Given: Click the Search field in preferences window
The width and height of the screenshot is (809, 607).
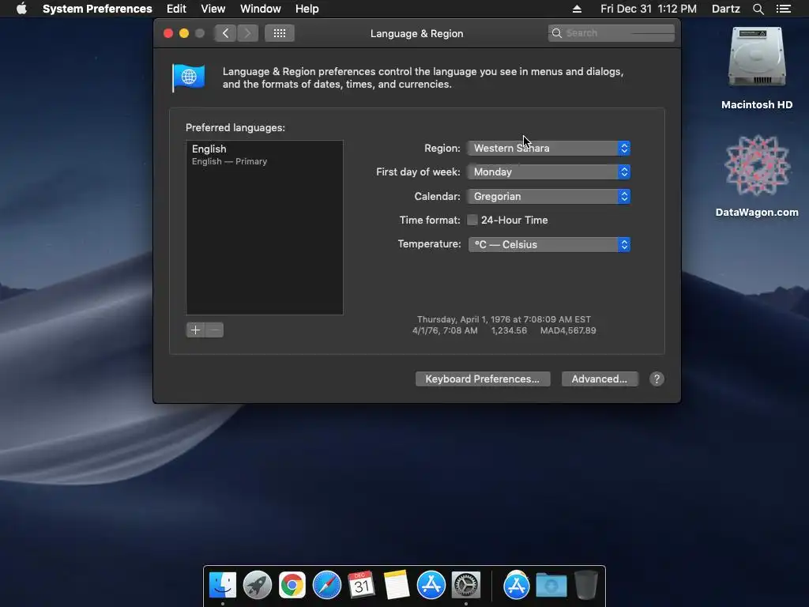Looking at the screenshot, I should click(611, 33).
